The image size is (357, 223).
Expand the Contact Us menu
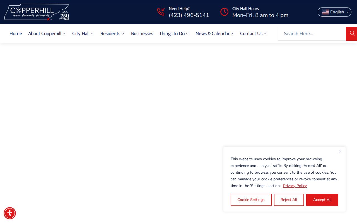(x=253, y=34)
